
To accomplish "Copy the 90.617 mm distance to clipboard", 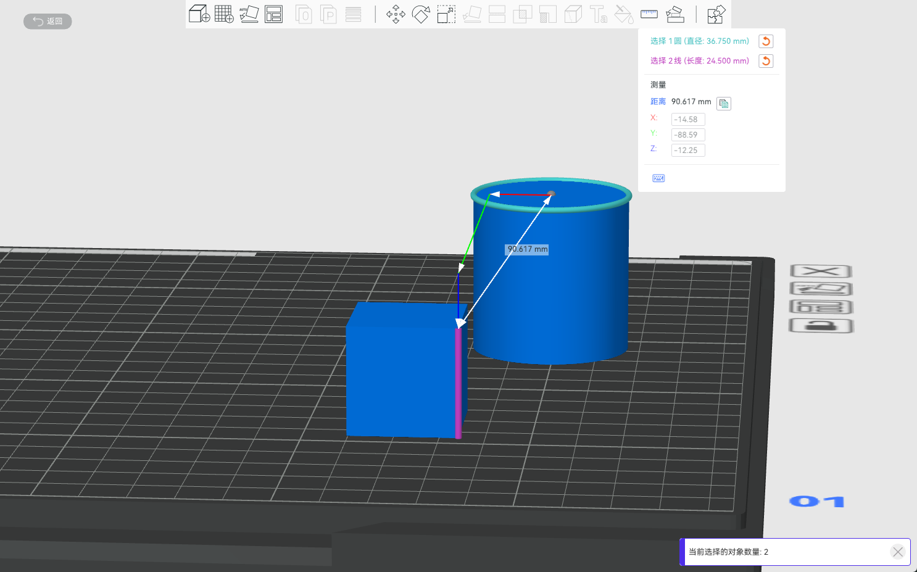I will click(724, 103).
